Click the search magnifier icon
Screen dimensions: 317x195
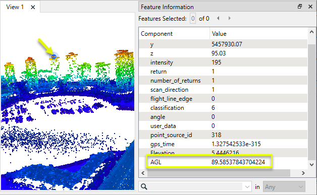point(144,186)
